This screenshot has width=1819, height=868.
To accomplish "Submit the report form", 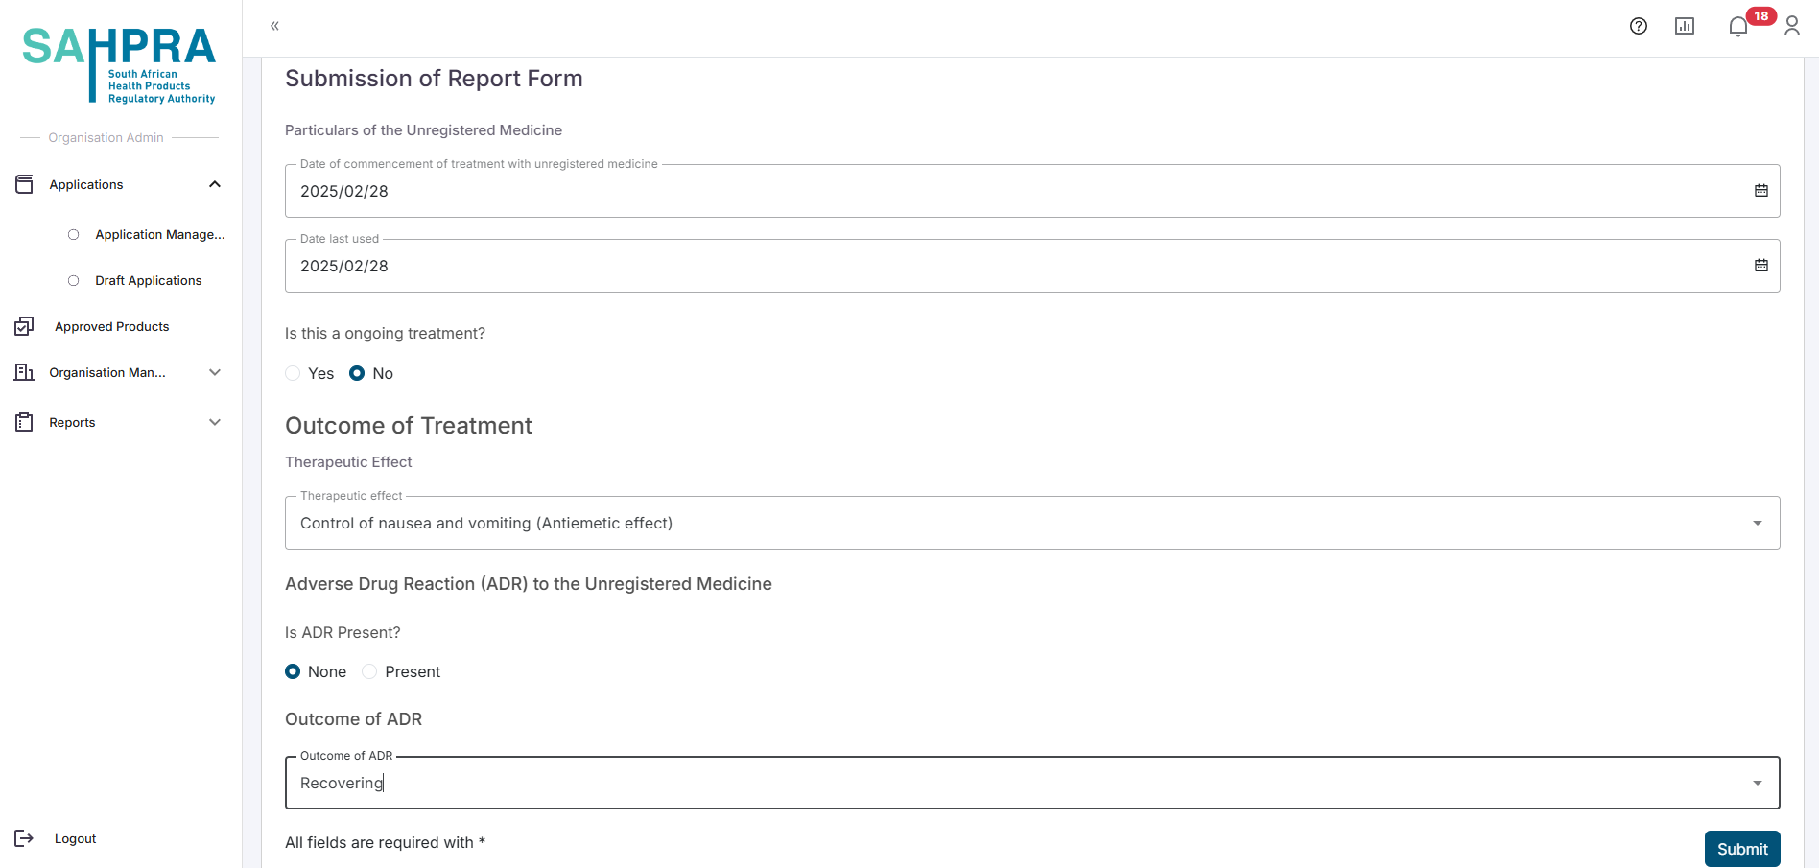I will (x=1741, y=849).
